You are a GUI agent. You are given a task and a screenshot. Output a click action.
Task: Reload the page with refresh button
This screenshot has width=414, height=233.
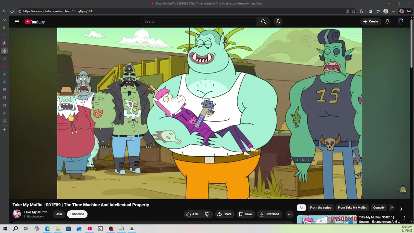coord(12,11)
